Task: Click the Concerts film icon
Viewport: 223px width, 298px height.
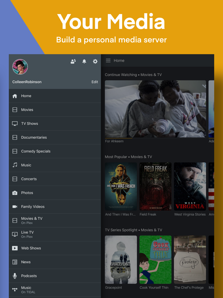Action: (x=15, y=179)
